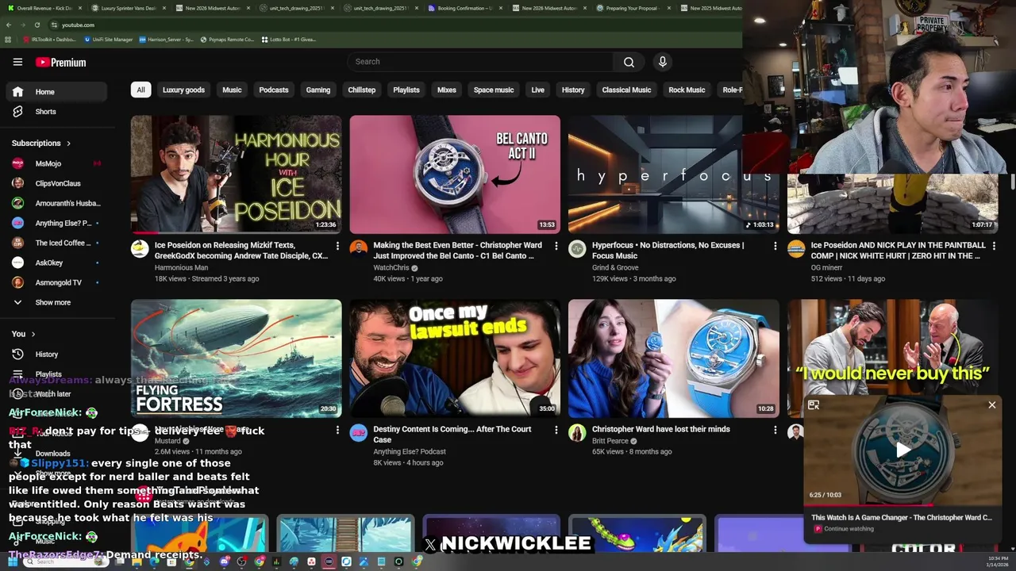Screen dimensions: 1016x571
Task: Open WatchChris channel avatar
Action: (x=359, y=249)
